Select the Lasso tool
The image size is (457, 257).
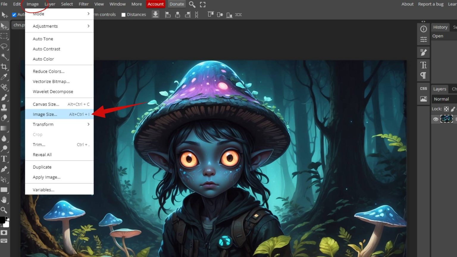(x=4, y=46)
